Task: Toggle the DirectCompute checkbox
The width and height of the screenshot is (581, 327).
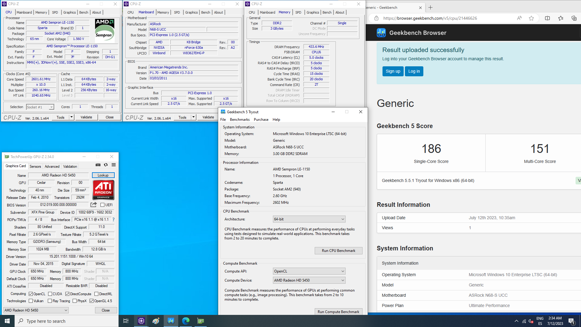Action: (x=67, y=294)
